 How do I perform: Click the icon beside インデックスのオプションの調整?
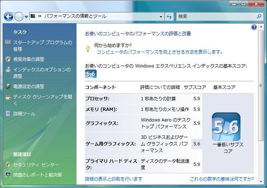click(x=8, y=69)
